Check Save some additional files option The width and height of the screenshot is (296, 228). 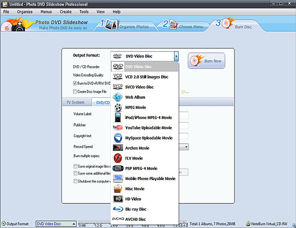pyautogui.click(x=75, y=173)
